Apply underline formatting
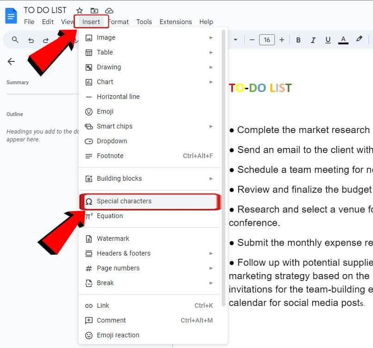Image resolution: width=373 pixels, height=348 pixels. tap(328, 40)
